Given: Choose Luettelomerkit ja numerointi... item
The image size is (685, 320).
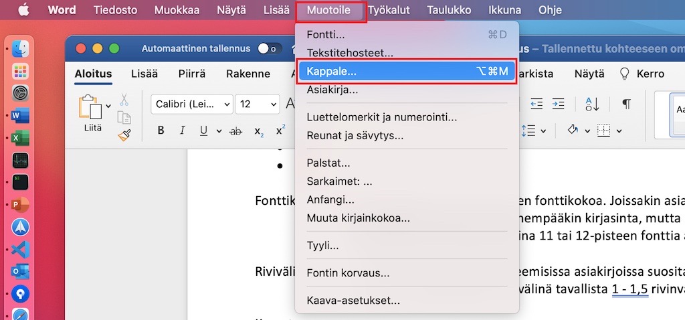Looking at the screenshot, I should pyautogui.click(x=407, y=117).
